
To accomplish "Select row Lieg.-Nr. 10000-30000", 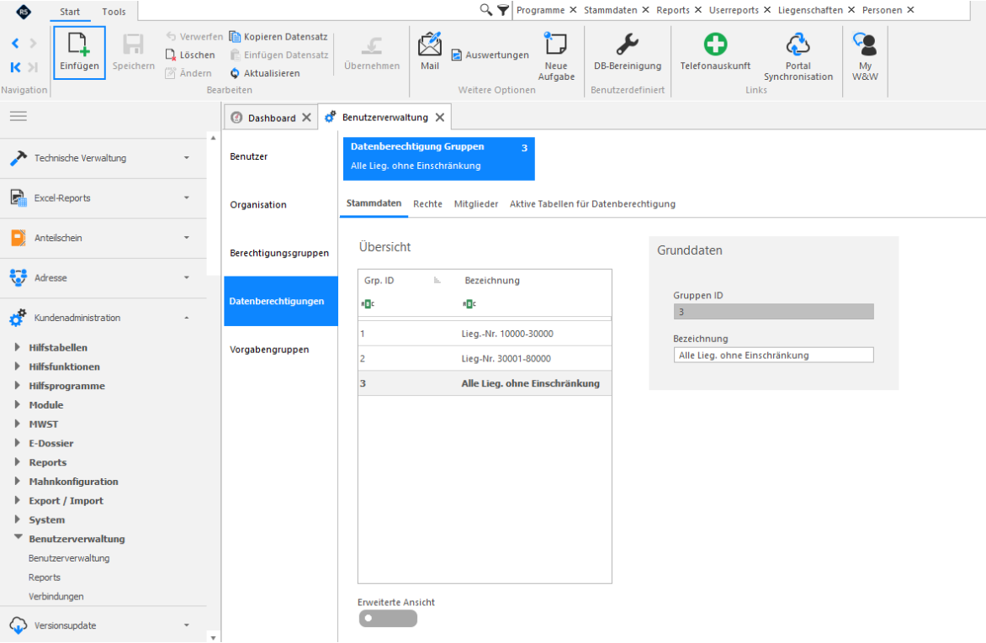I will click(485, 334).
